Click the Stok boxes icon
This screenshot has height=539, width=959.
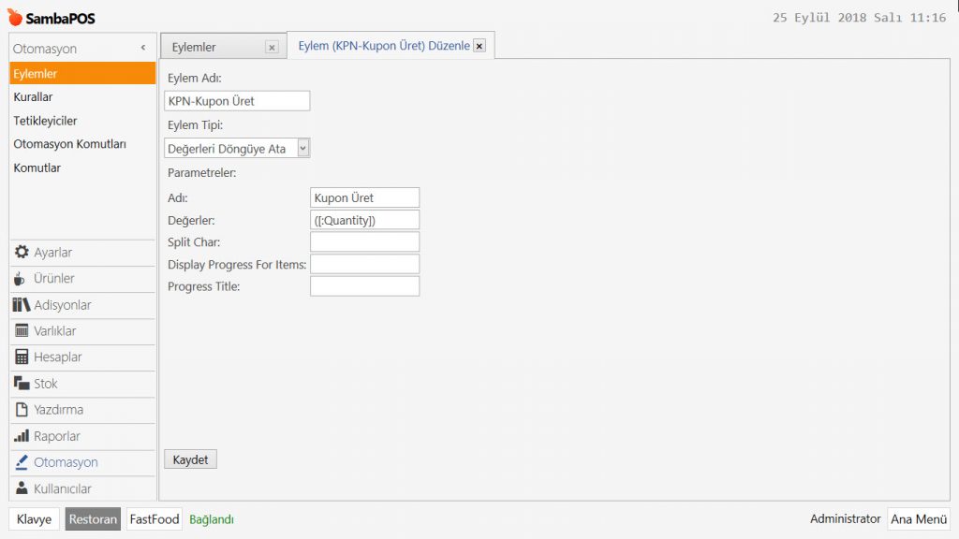click(x=22, y=384)
